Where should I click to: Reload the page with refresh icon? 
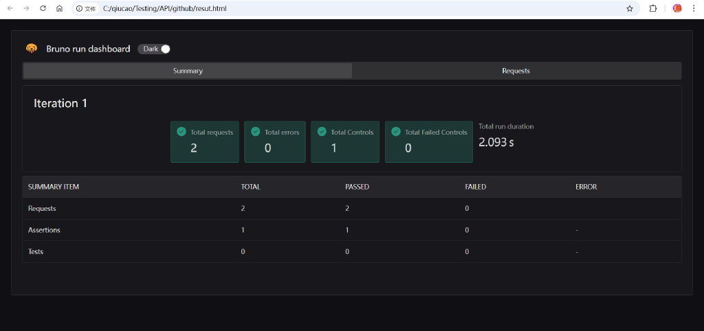click(43, 9)
